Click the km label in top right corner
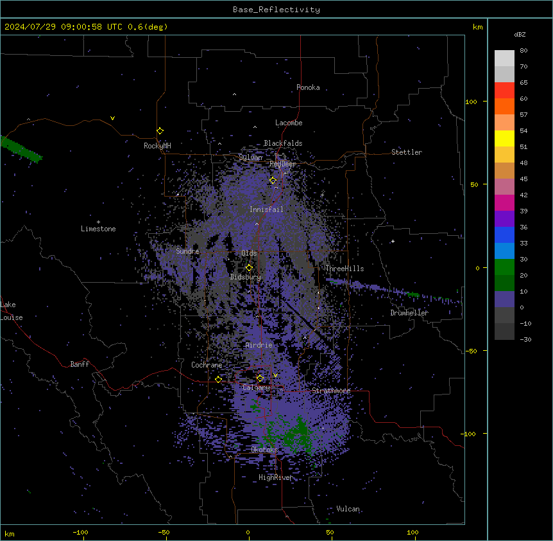This screenshot has height=541, width=553. pos(478,27)
